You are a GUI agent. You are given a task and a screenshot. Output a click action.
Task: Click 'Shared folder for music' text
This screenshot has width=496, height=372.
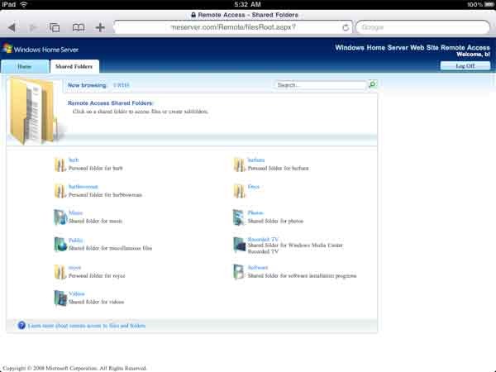96,221
